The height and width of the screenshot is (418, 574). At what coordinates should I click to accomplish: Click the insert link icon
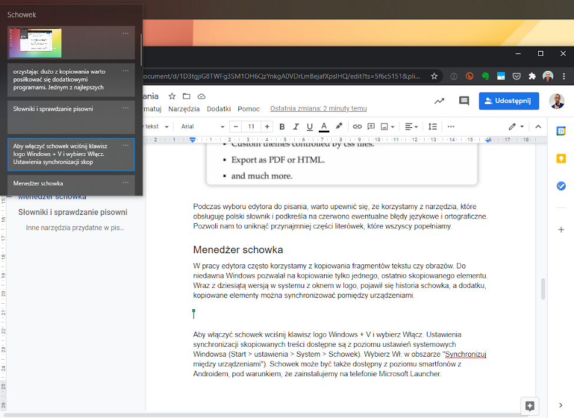point(357,127)
